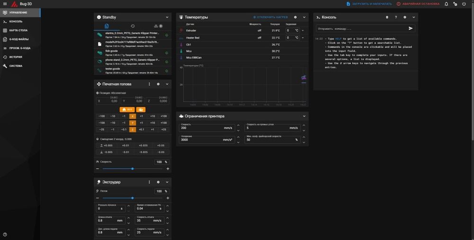This screenshot has width=474, height=240.
Task: Open Карта стола in sidebar
Action: [20, 30]
